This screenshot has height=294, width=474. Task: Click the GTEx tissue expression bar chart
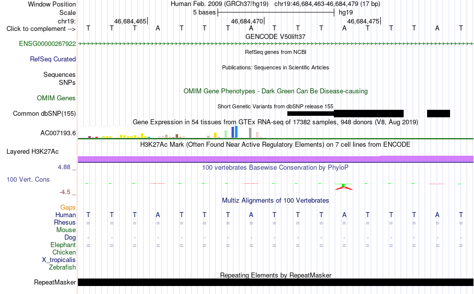[172, 132]
